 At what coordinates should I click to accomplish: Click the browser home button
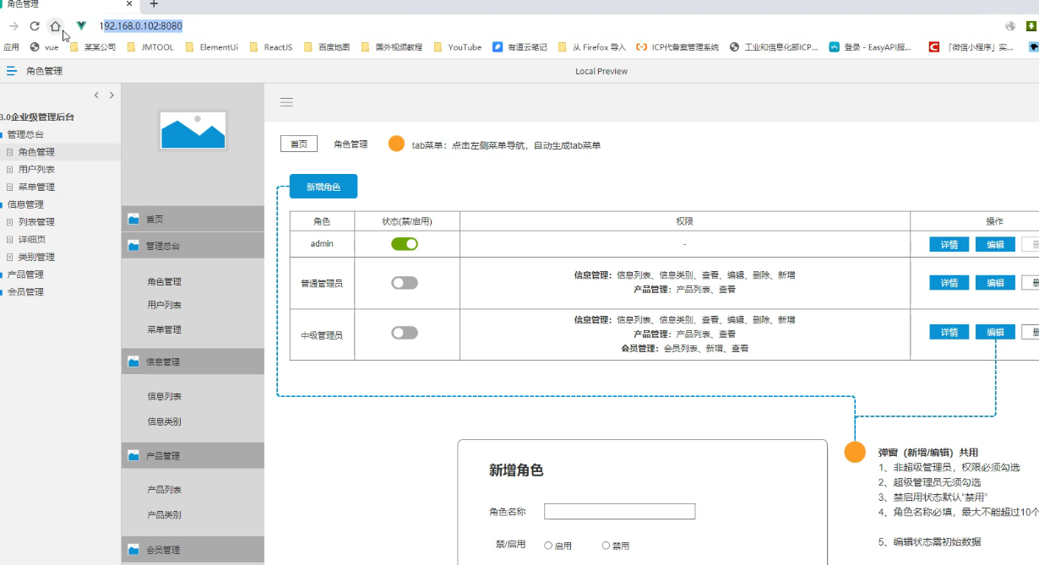[55, 26]
